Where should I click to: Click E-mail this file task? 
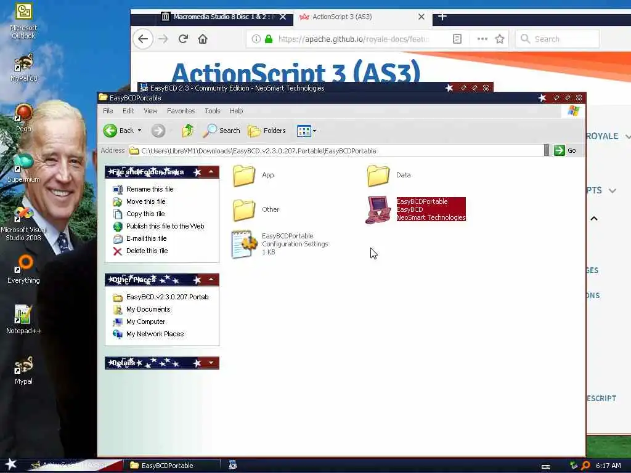(140, 238)
